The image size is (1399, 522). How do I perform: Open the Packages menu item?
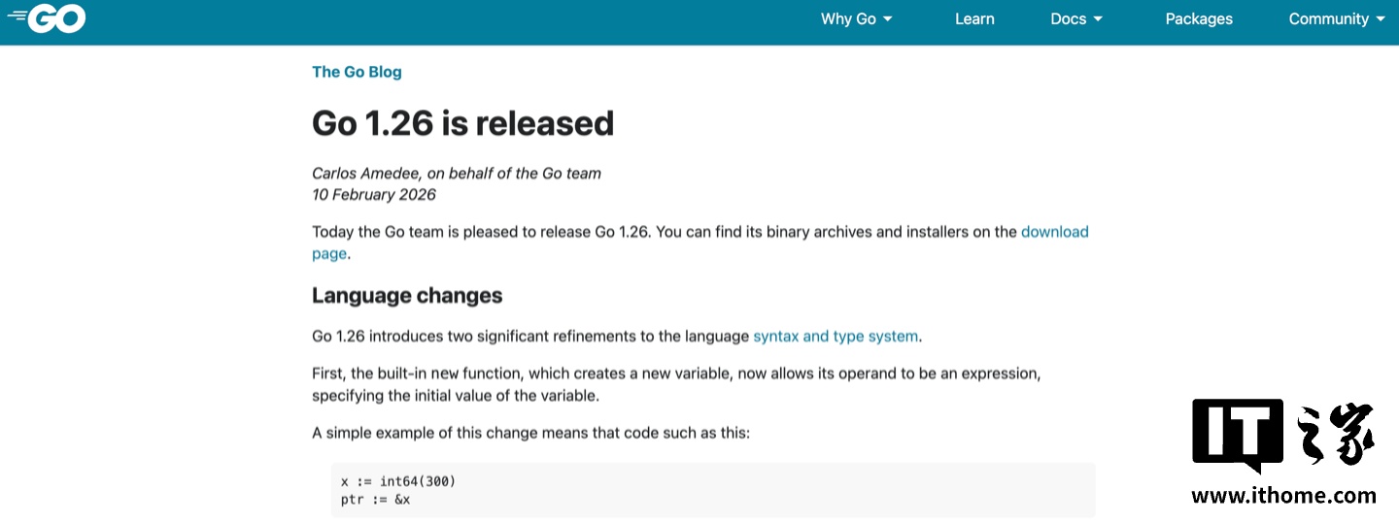(1199, 18)
